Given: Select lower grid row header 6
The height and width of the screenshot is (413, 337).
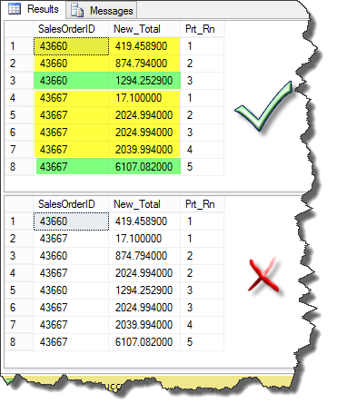Looking at the screenshot, I should click(x=19, y=308).
